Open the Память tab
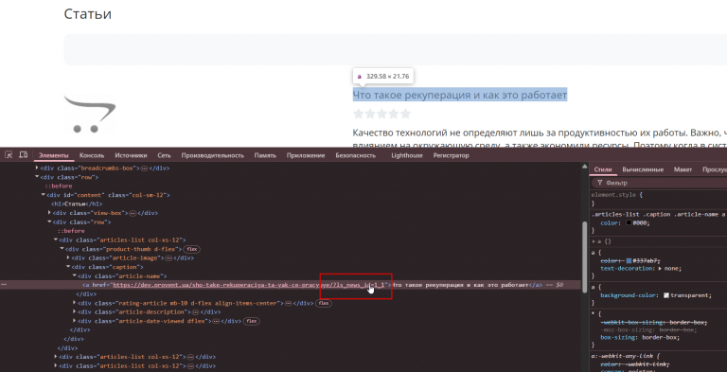 [265, 155]
